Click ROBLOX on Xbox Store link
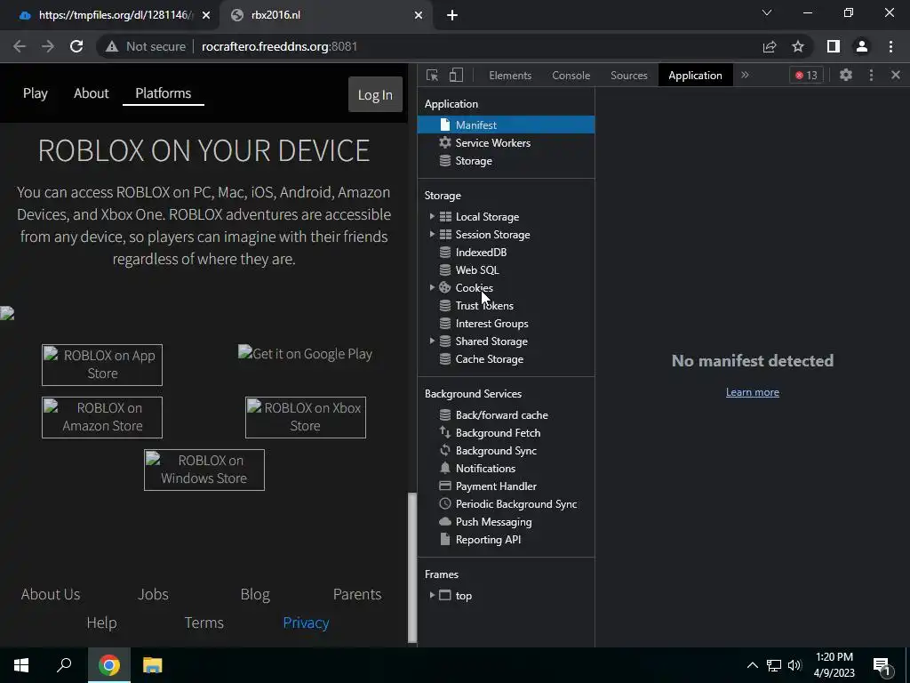910x683 pixels. [x=306, y=417]
